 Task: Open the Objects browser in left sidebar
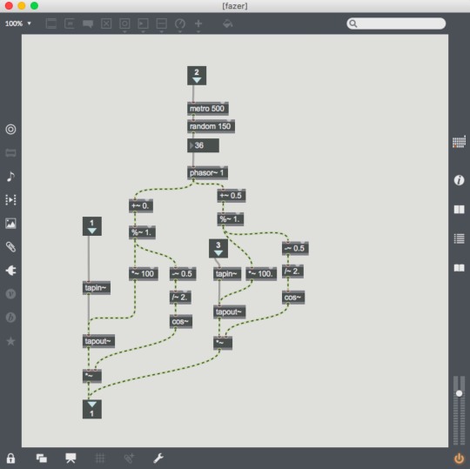click(x=10, y=129)
